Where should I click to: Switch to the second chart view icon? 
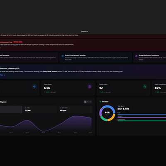coord(88,102)
